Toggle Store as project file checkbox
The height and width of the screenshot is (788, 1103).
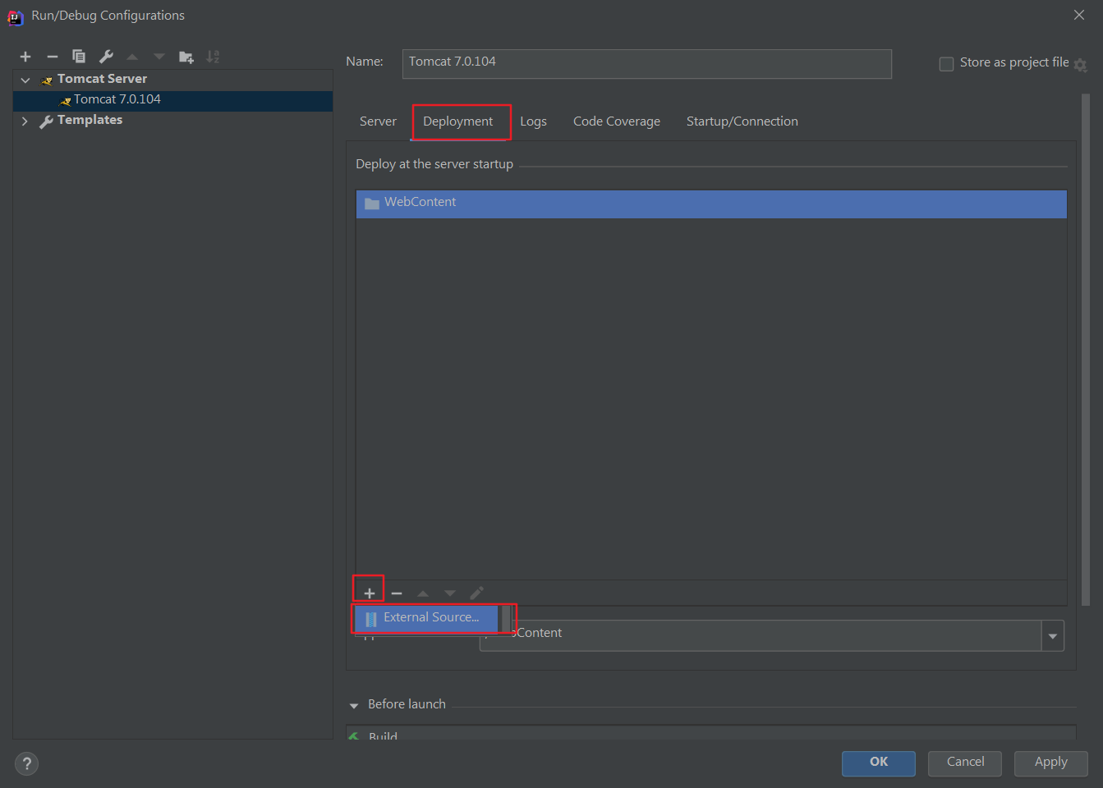point(946,63)
